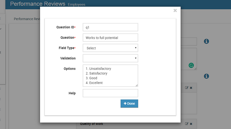Click the '2. Satisfactory' option line
Screen dimensions: 231x129
96,73
